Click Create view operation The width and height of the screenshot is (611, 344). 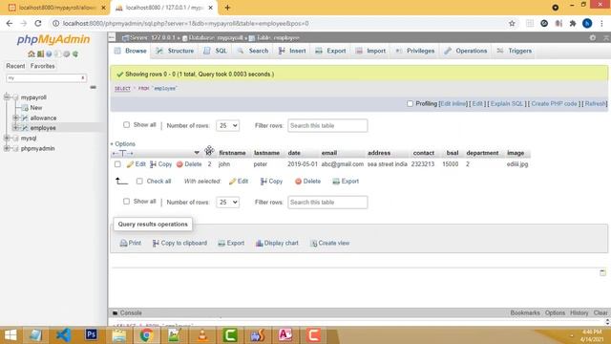pyautogui.click(x=330, y=243)
